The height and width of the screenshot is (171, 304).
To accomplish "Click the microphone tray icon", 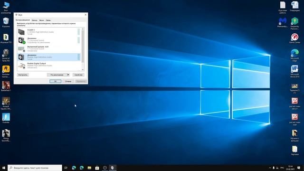I will pyautogui.click(x=274, y=168).
